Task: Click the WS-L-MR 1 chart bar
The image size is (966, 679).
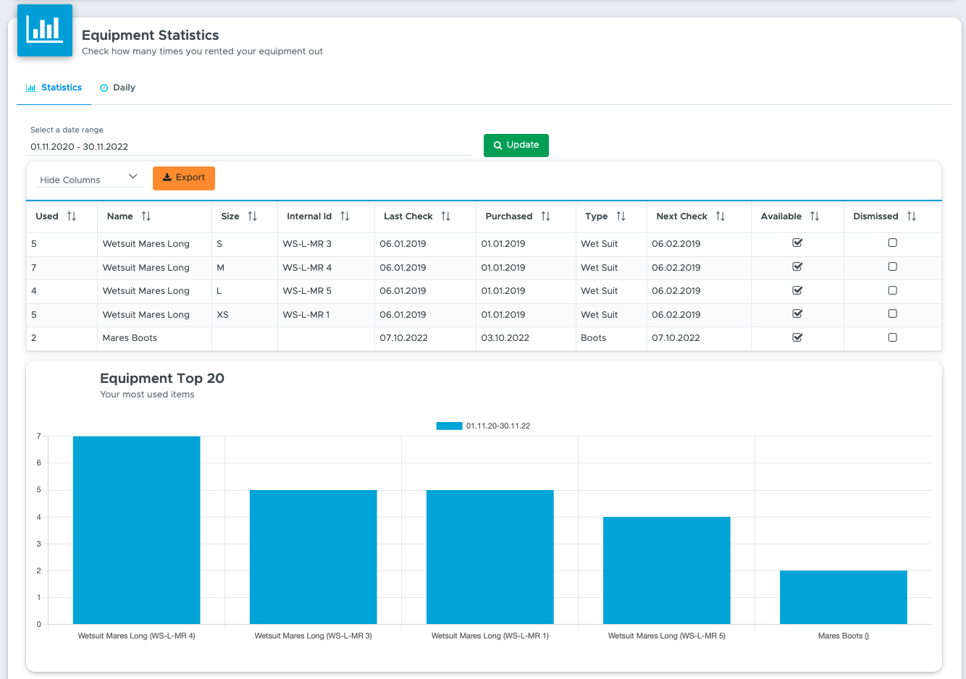Action: 490,557
